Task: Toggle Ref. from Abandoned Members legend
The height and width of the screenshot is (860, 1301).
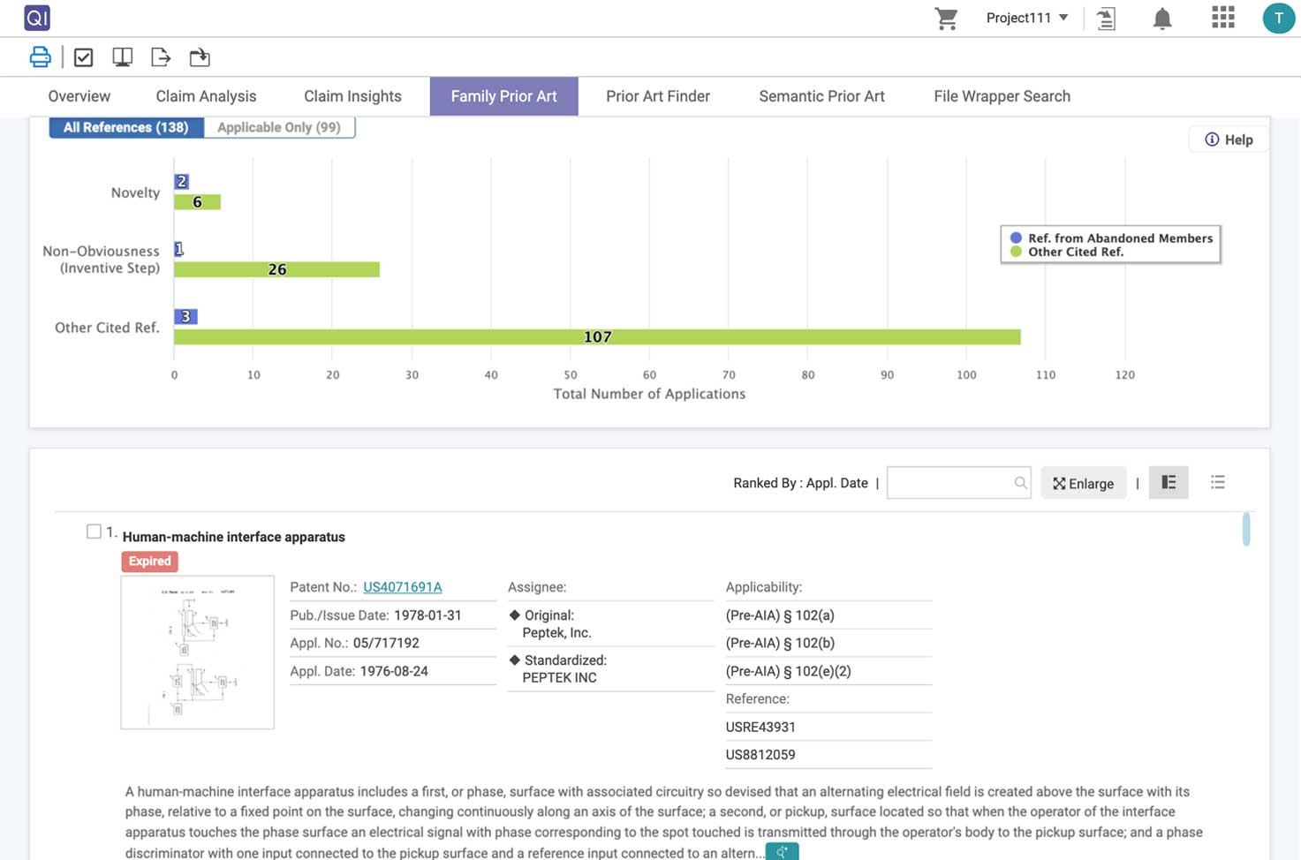Action: 1111,238
